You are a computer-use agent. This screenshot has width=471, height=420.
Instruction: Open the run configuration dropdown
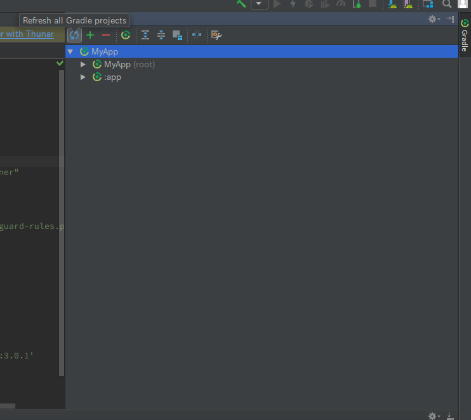point(259,4)
